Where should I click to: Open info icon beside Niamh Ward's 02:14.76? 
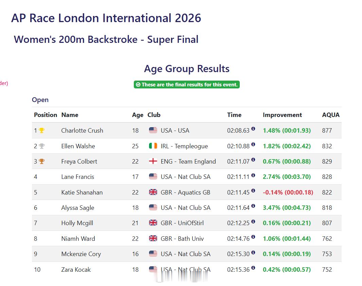click(x=253, y=237)
